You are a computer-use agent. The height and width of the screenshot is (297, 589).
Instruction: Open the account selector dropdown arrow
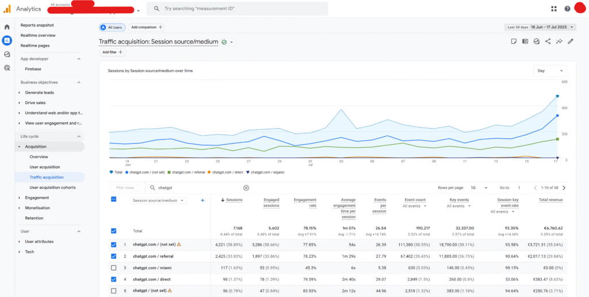(x=138, y=11)
